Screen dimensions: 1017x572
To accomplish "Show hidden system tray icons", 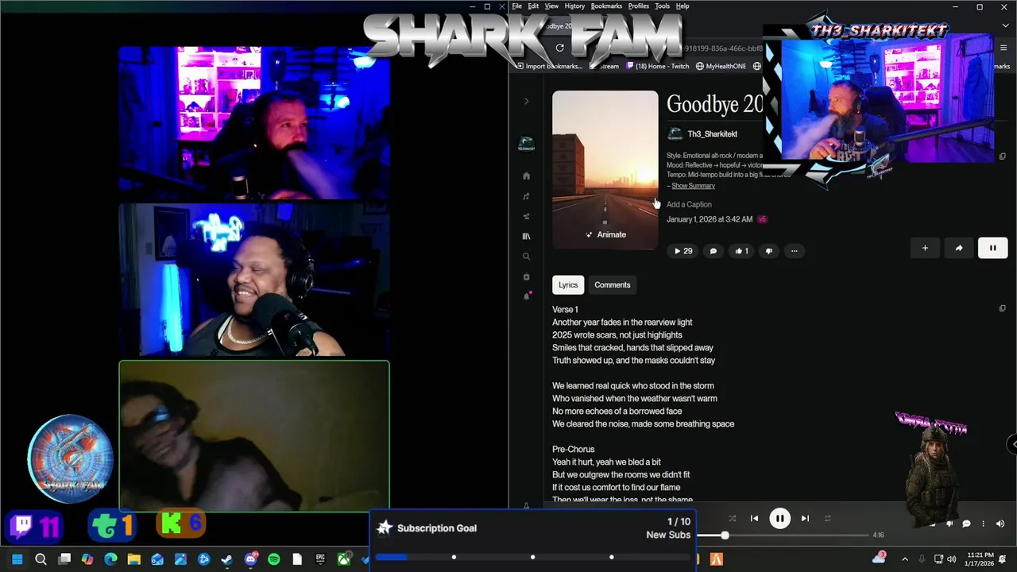I will click(x=904, y=560).
